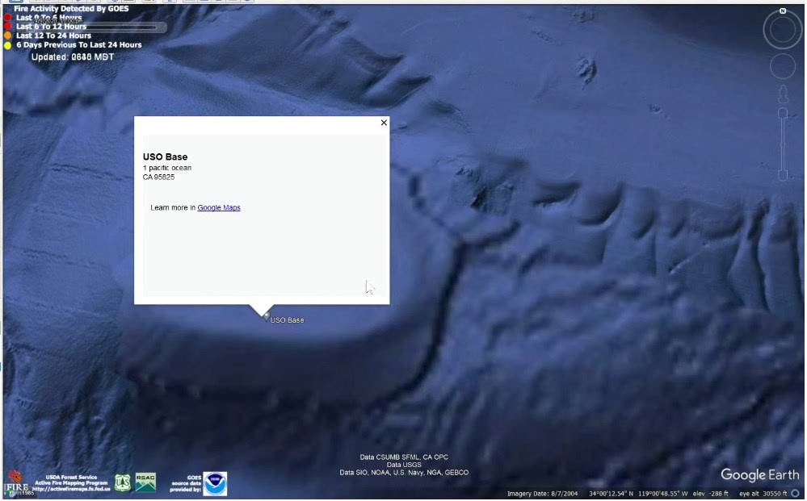
Task: Click the 'Last 12 To 24 Hours' legend entry
Action: coord(53,35)
